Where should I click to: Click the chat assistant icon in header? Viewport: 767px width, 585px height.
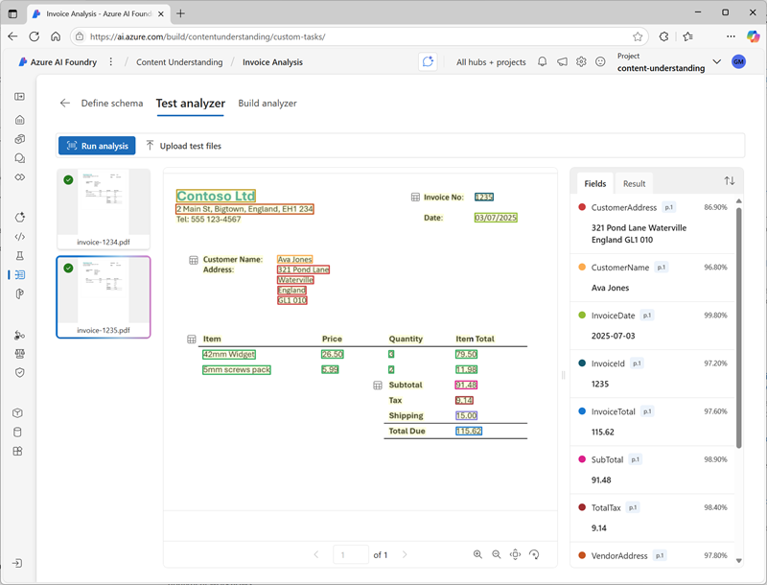[428, 61]
